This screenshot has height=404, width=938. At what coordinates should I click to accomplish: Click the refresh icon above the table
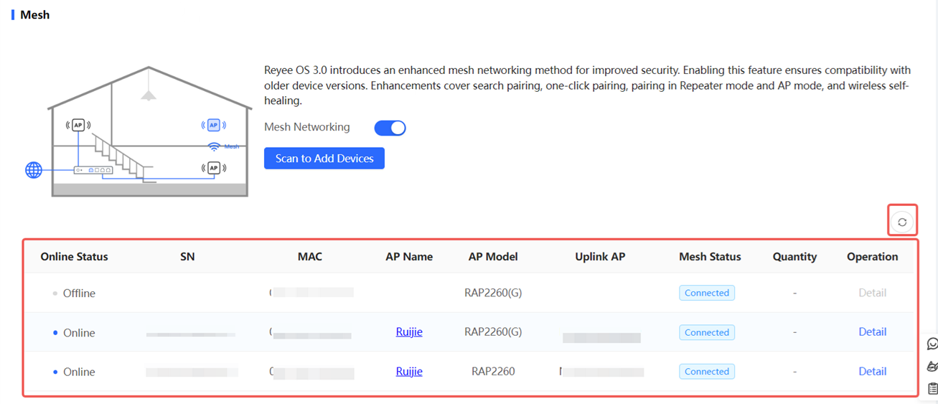902,222
